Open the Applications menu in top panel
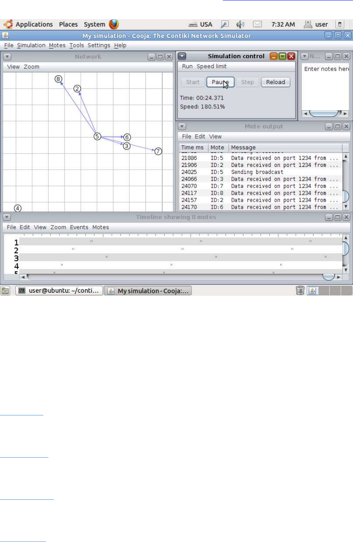Screen dimensions: 353x542 pos(34,24)
